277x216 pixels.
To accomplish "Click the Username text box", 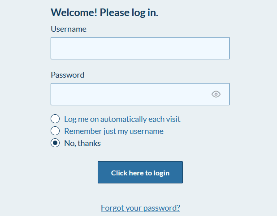I will coord(140,48).
